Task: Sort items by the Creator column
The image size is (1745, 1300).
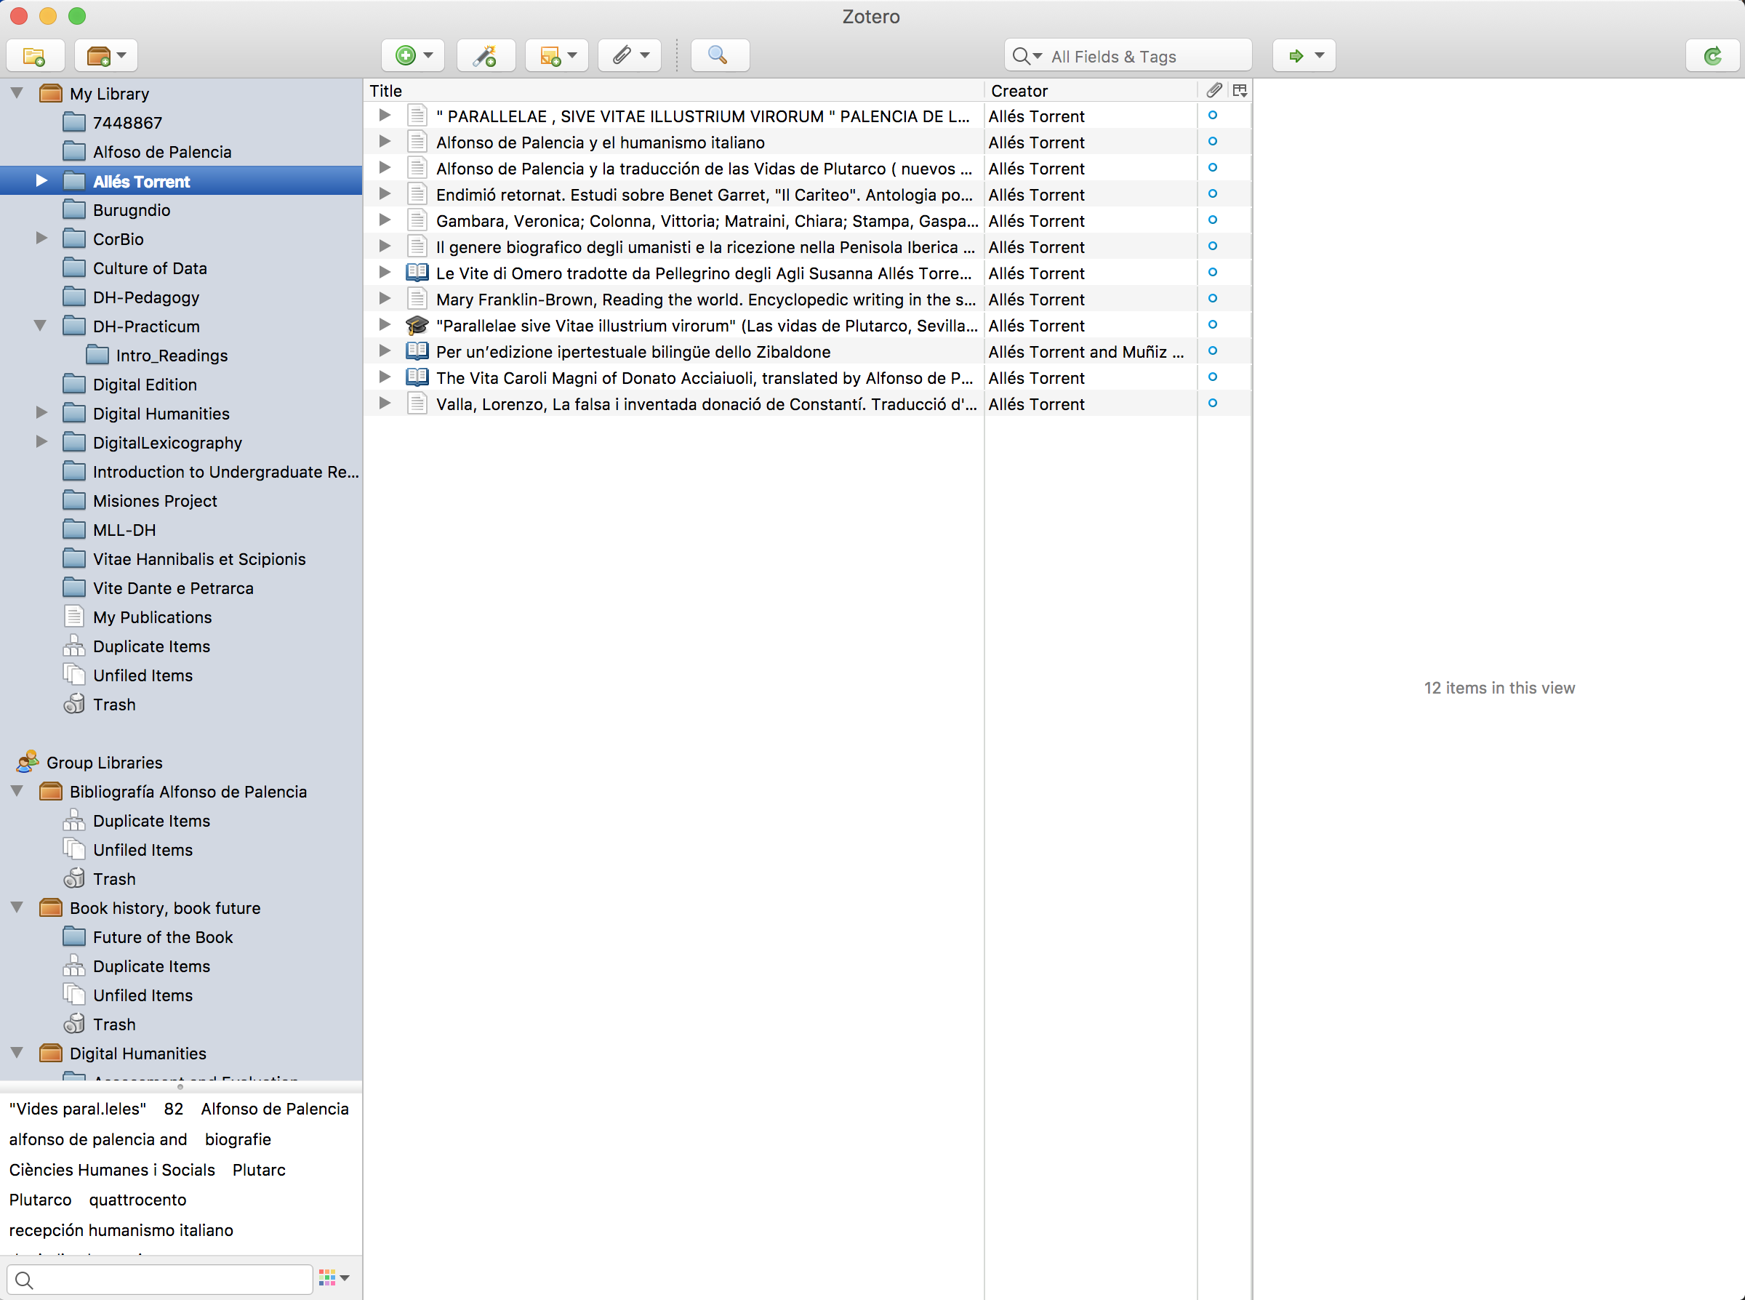Action: coord(1091,90)
